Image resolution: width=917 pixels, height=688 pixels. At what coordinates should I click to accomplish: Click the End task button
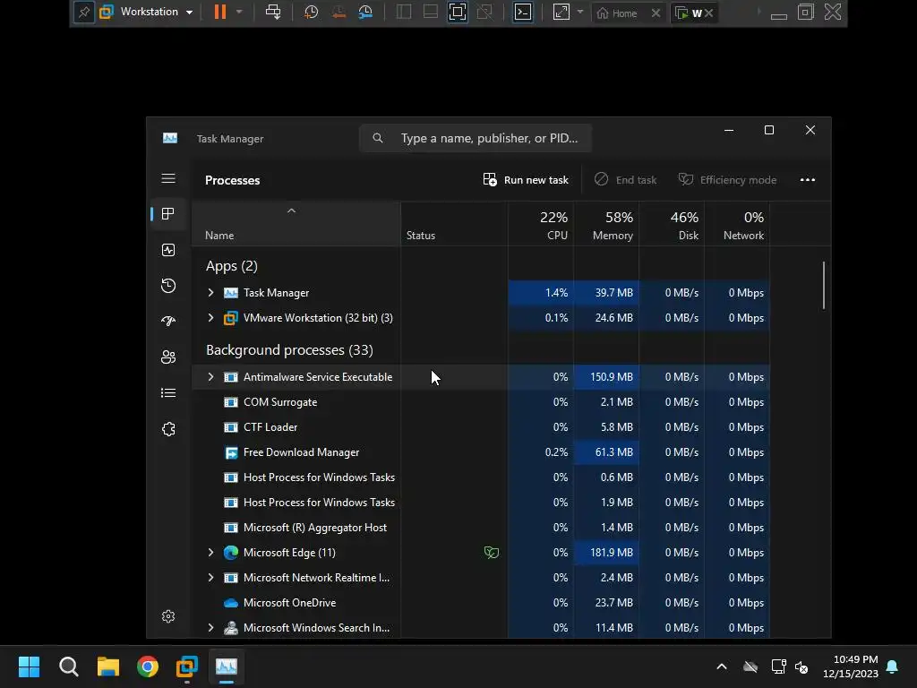click(x=625, y=179)
